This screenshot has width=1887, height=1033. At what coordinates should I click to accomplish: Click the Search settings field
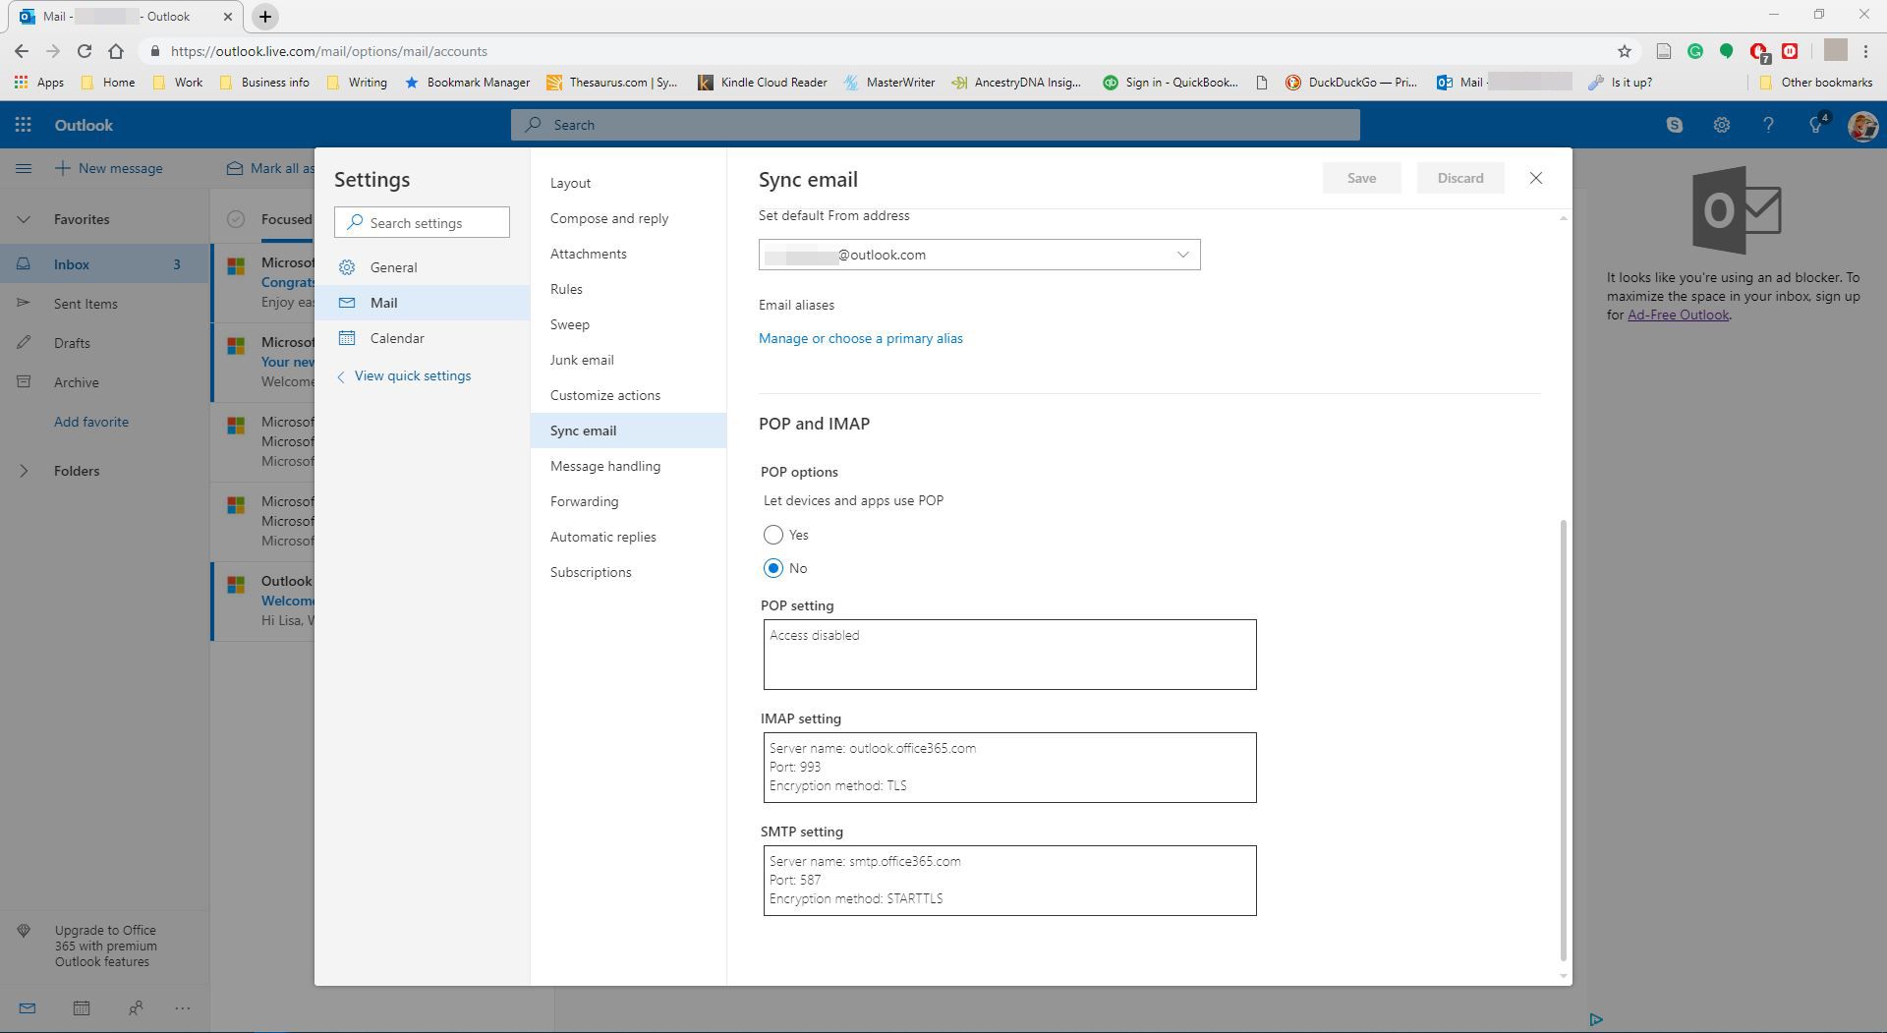coord(422,223)
